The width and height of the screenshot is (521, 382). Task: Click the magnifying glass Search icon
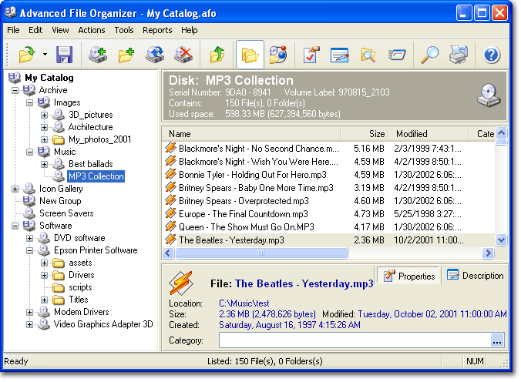pos(429,55)
